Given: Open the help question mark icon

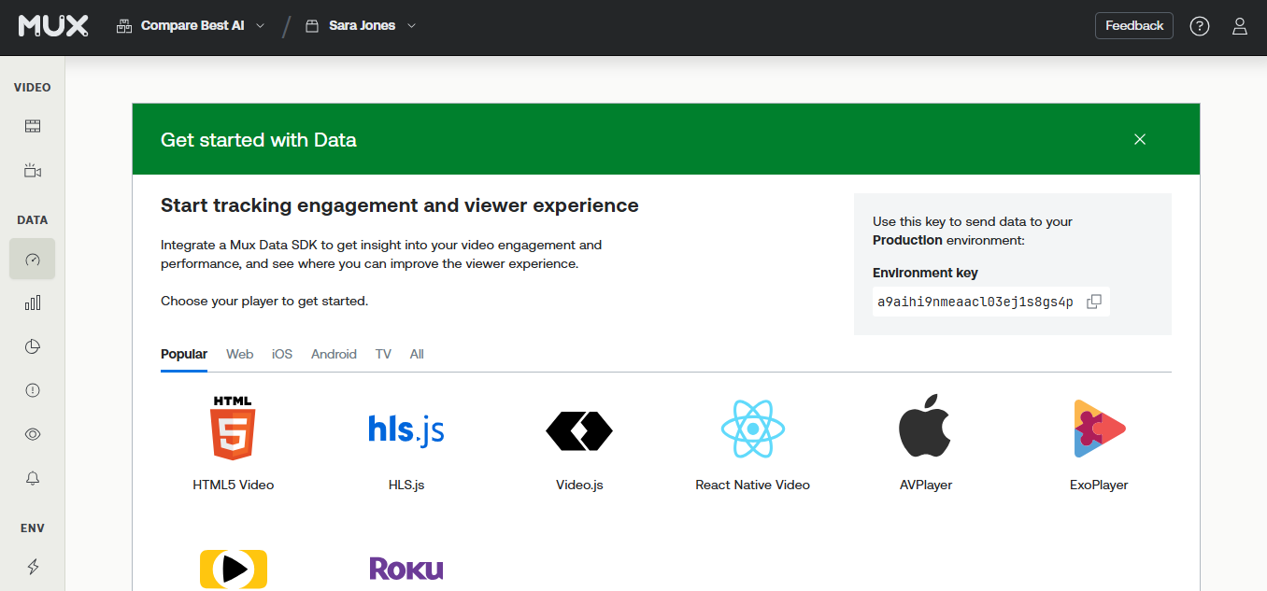Looking at the screenshot, I should 1200,26.
